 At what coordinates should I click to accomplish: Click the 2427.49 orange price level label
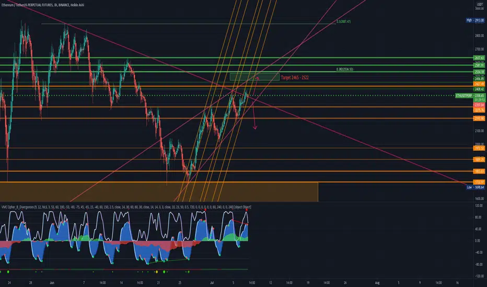point(479,84)
